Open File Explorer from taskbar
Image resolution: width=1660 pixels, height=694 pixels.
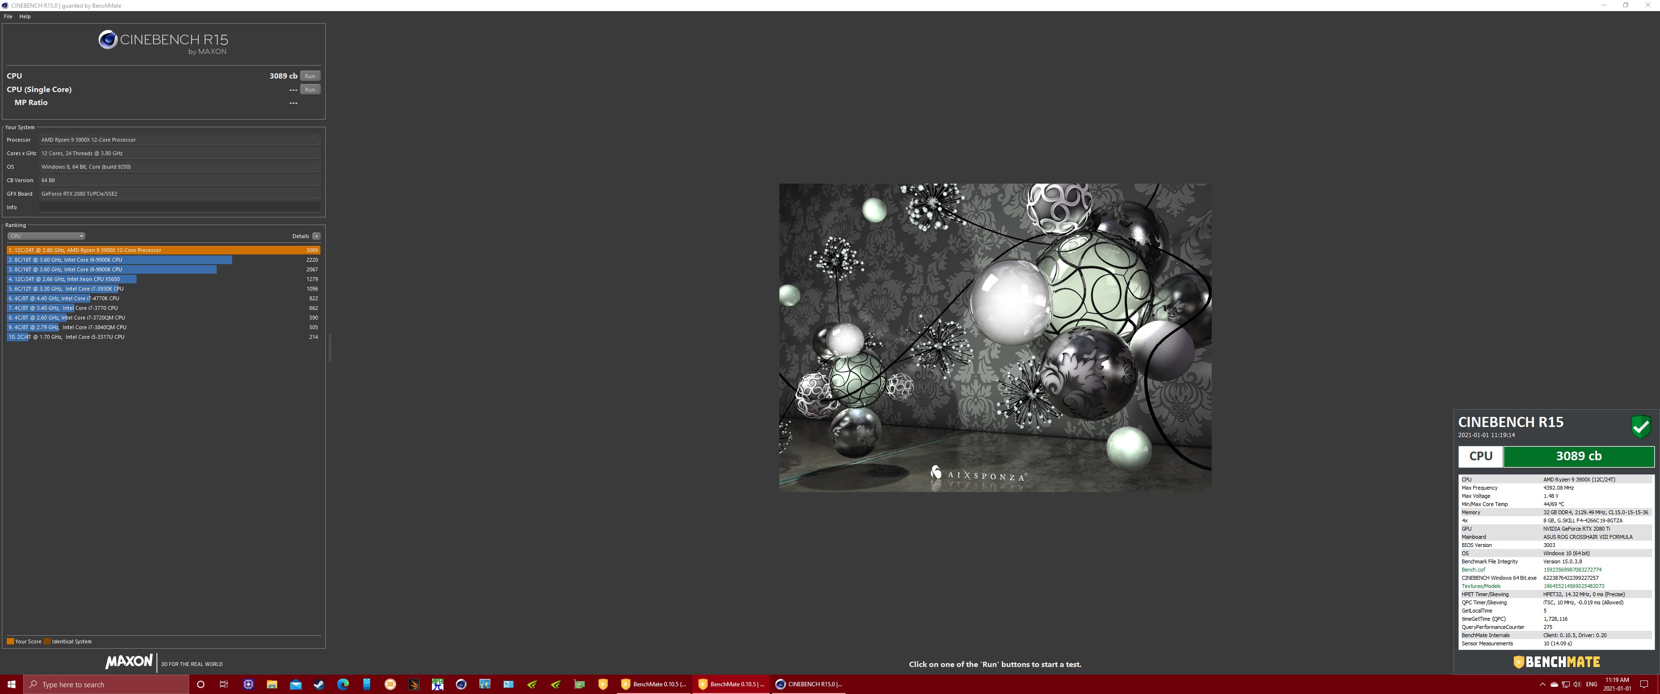click(272, 684)
